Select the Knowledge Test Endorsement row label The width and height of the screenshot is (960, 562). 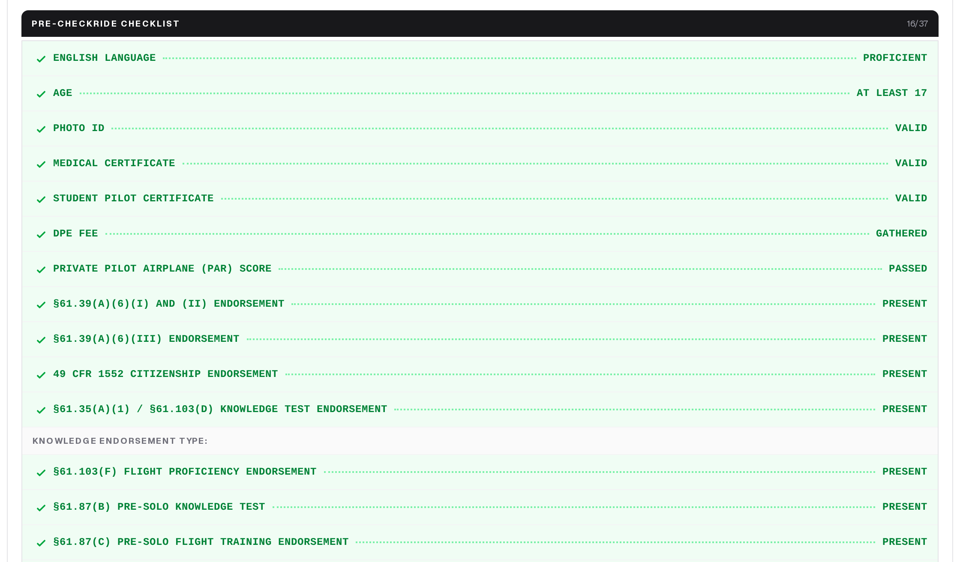point(220,409)
